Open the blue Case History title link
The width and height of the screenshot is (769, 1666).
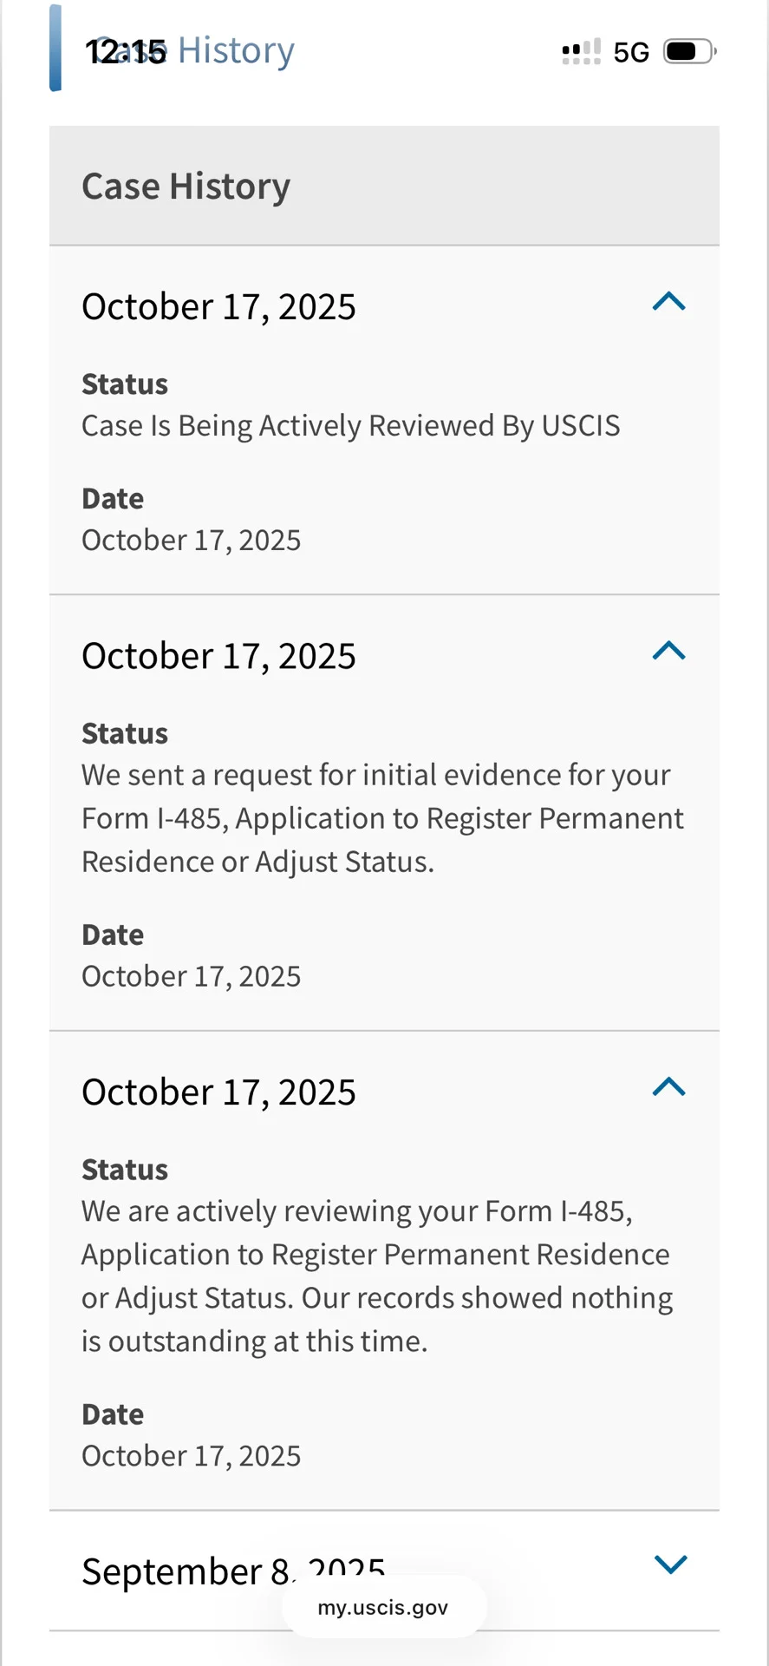(x=236, y=50)
